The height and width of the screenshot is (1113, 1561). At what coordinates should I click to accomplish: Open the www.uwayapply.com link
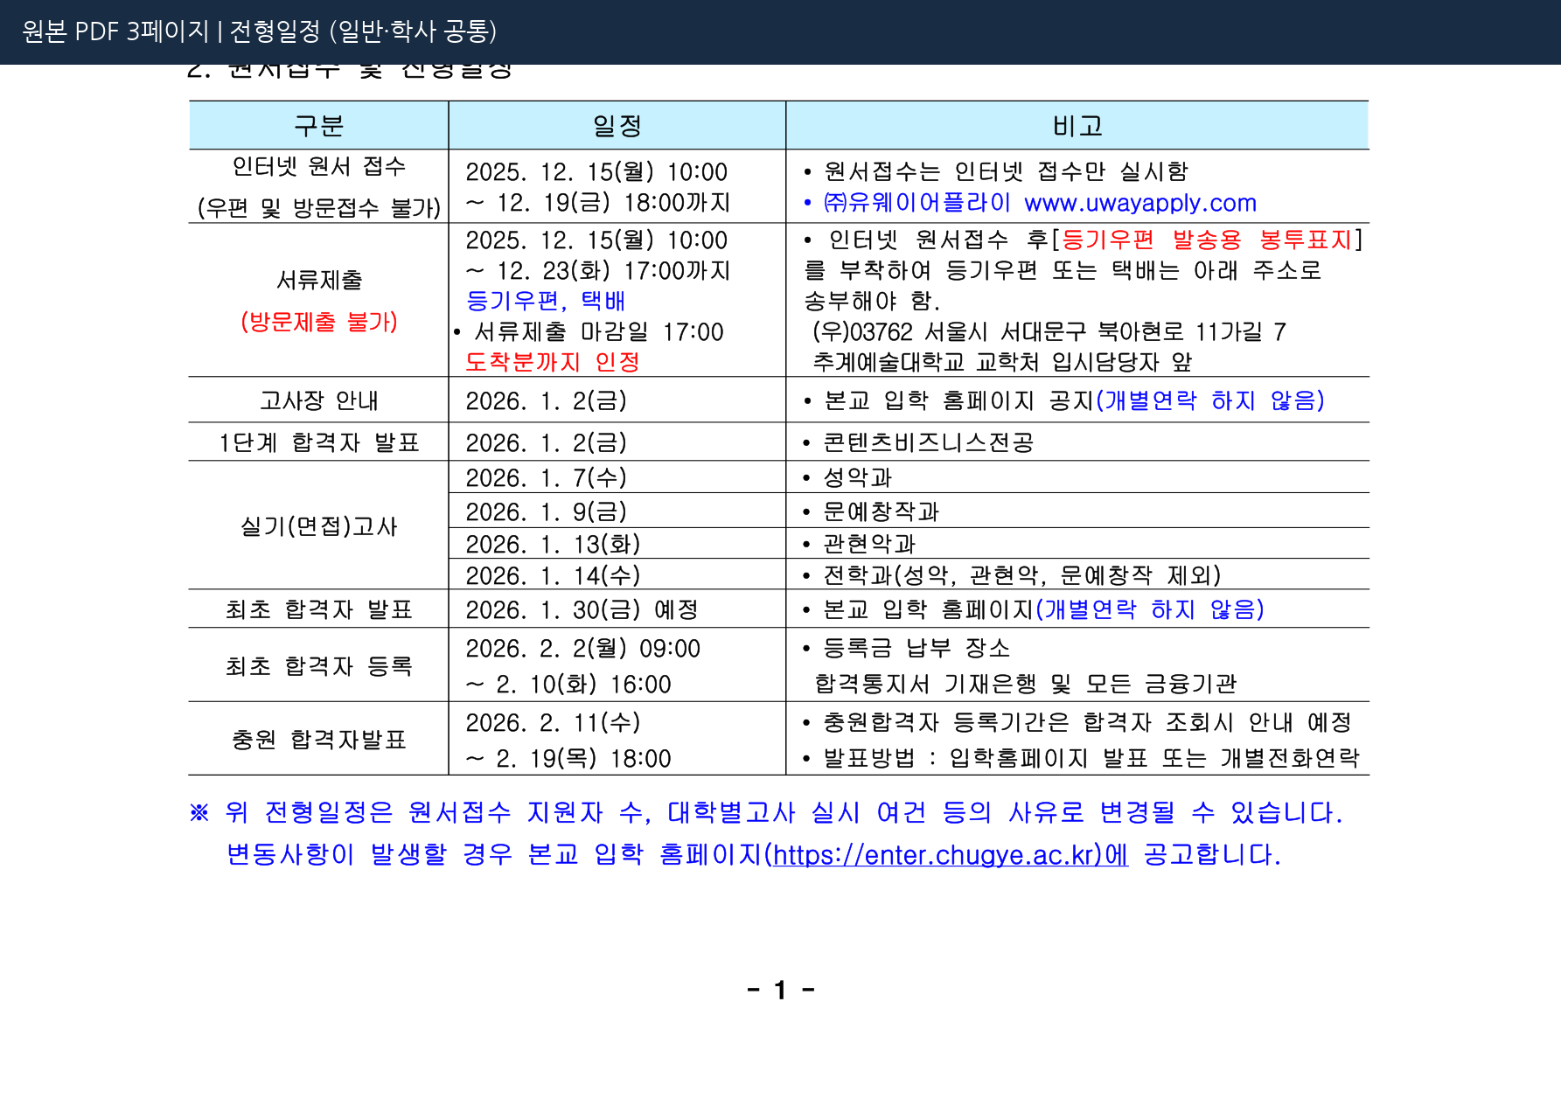(x=1139, y=203)
